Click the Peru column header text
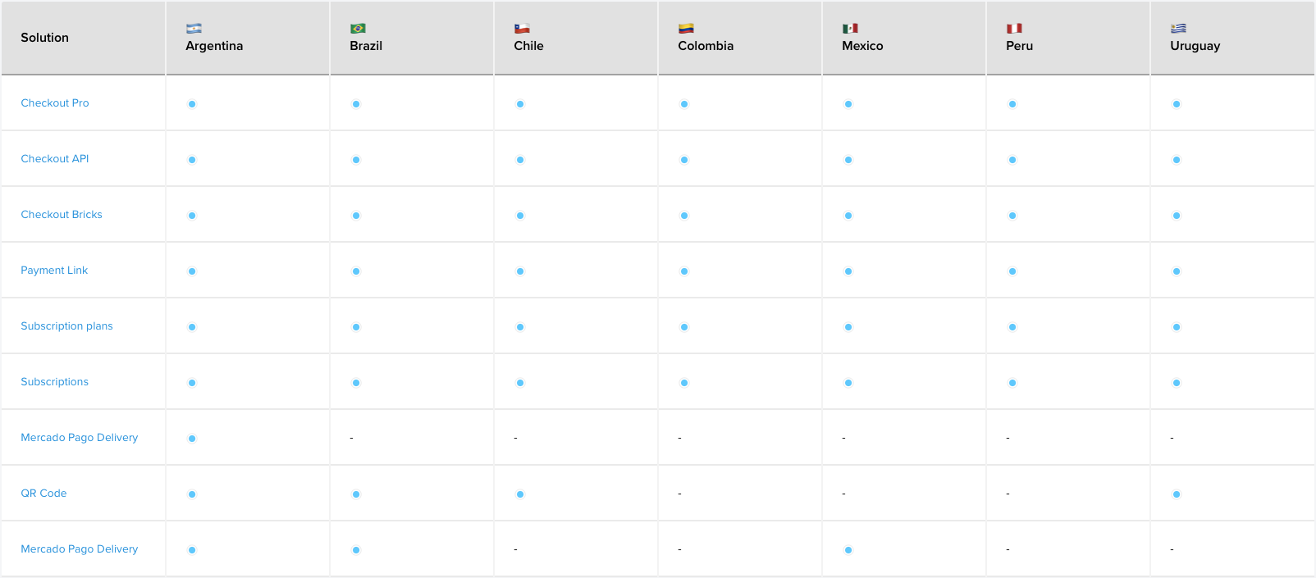 pos(1019,46)
